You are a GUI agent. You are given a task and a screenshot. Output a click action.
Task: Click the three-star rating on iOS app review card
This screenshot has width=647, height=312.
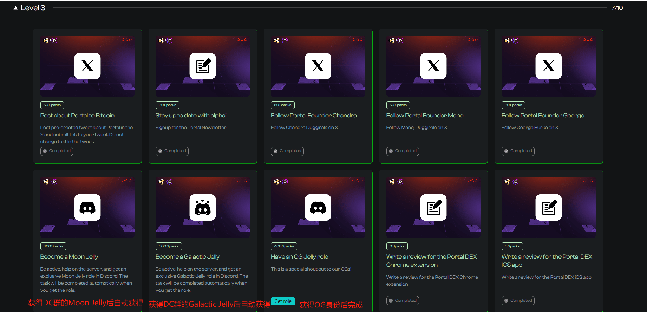588,181
